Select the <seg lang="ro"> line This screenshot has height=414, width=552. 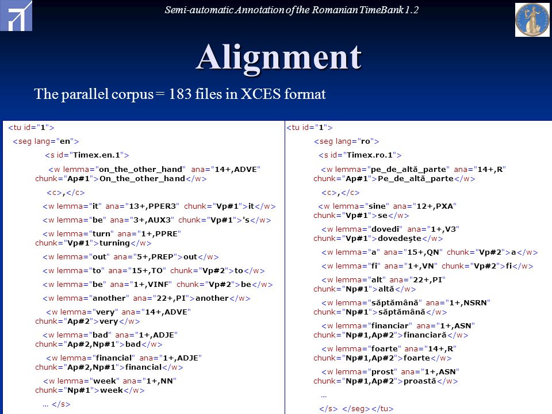346,141
